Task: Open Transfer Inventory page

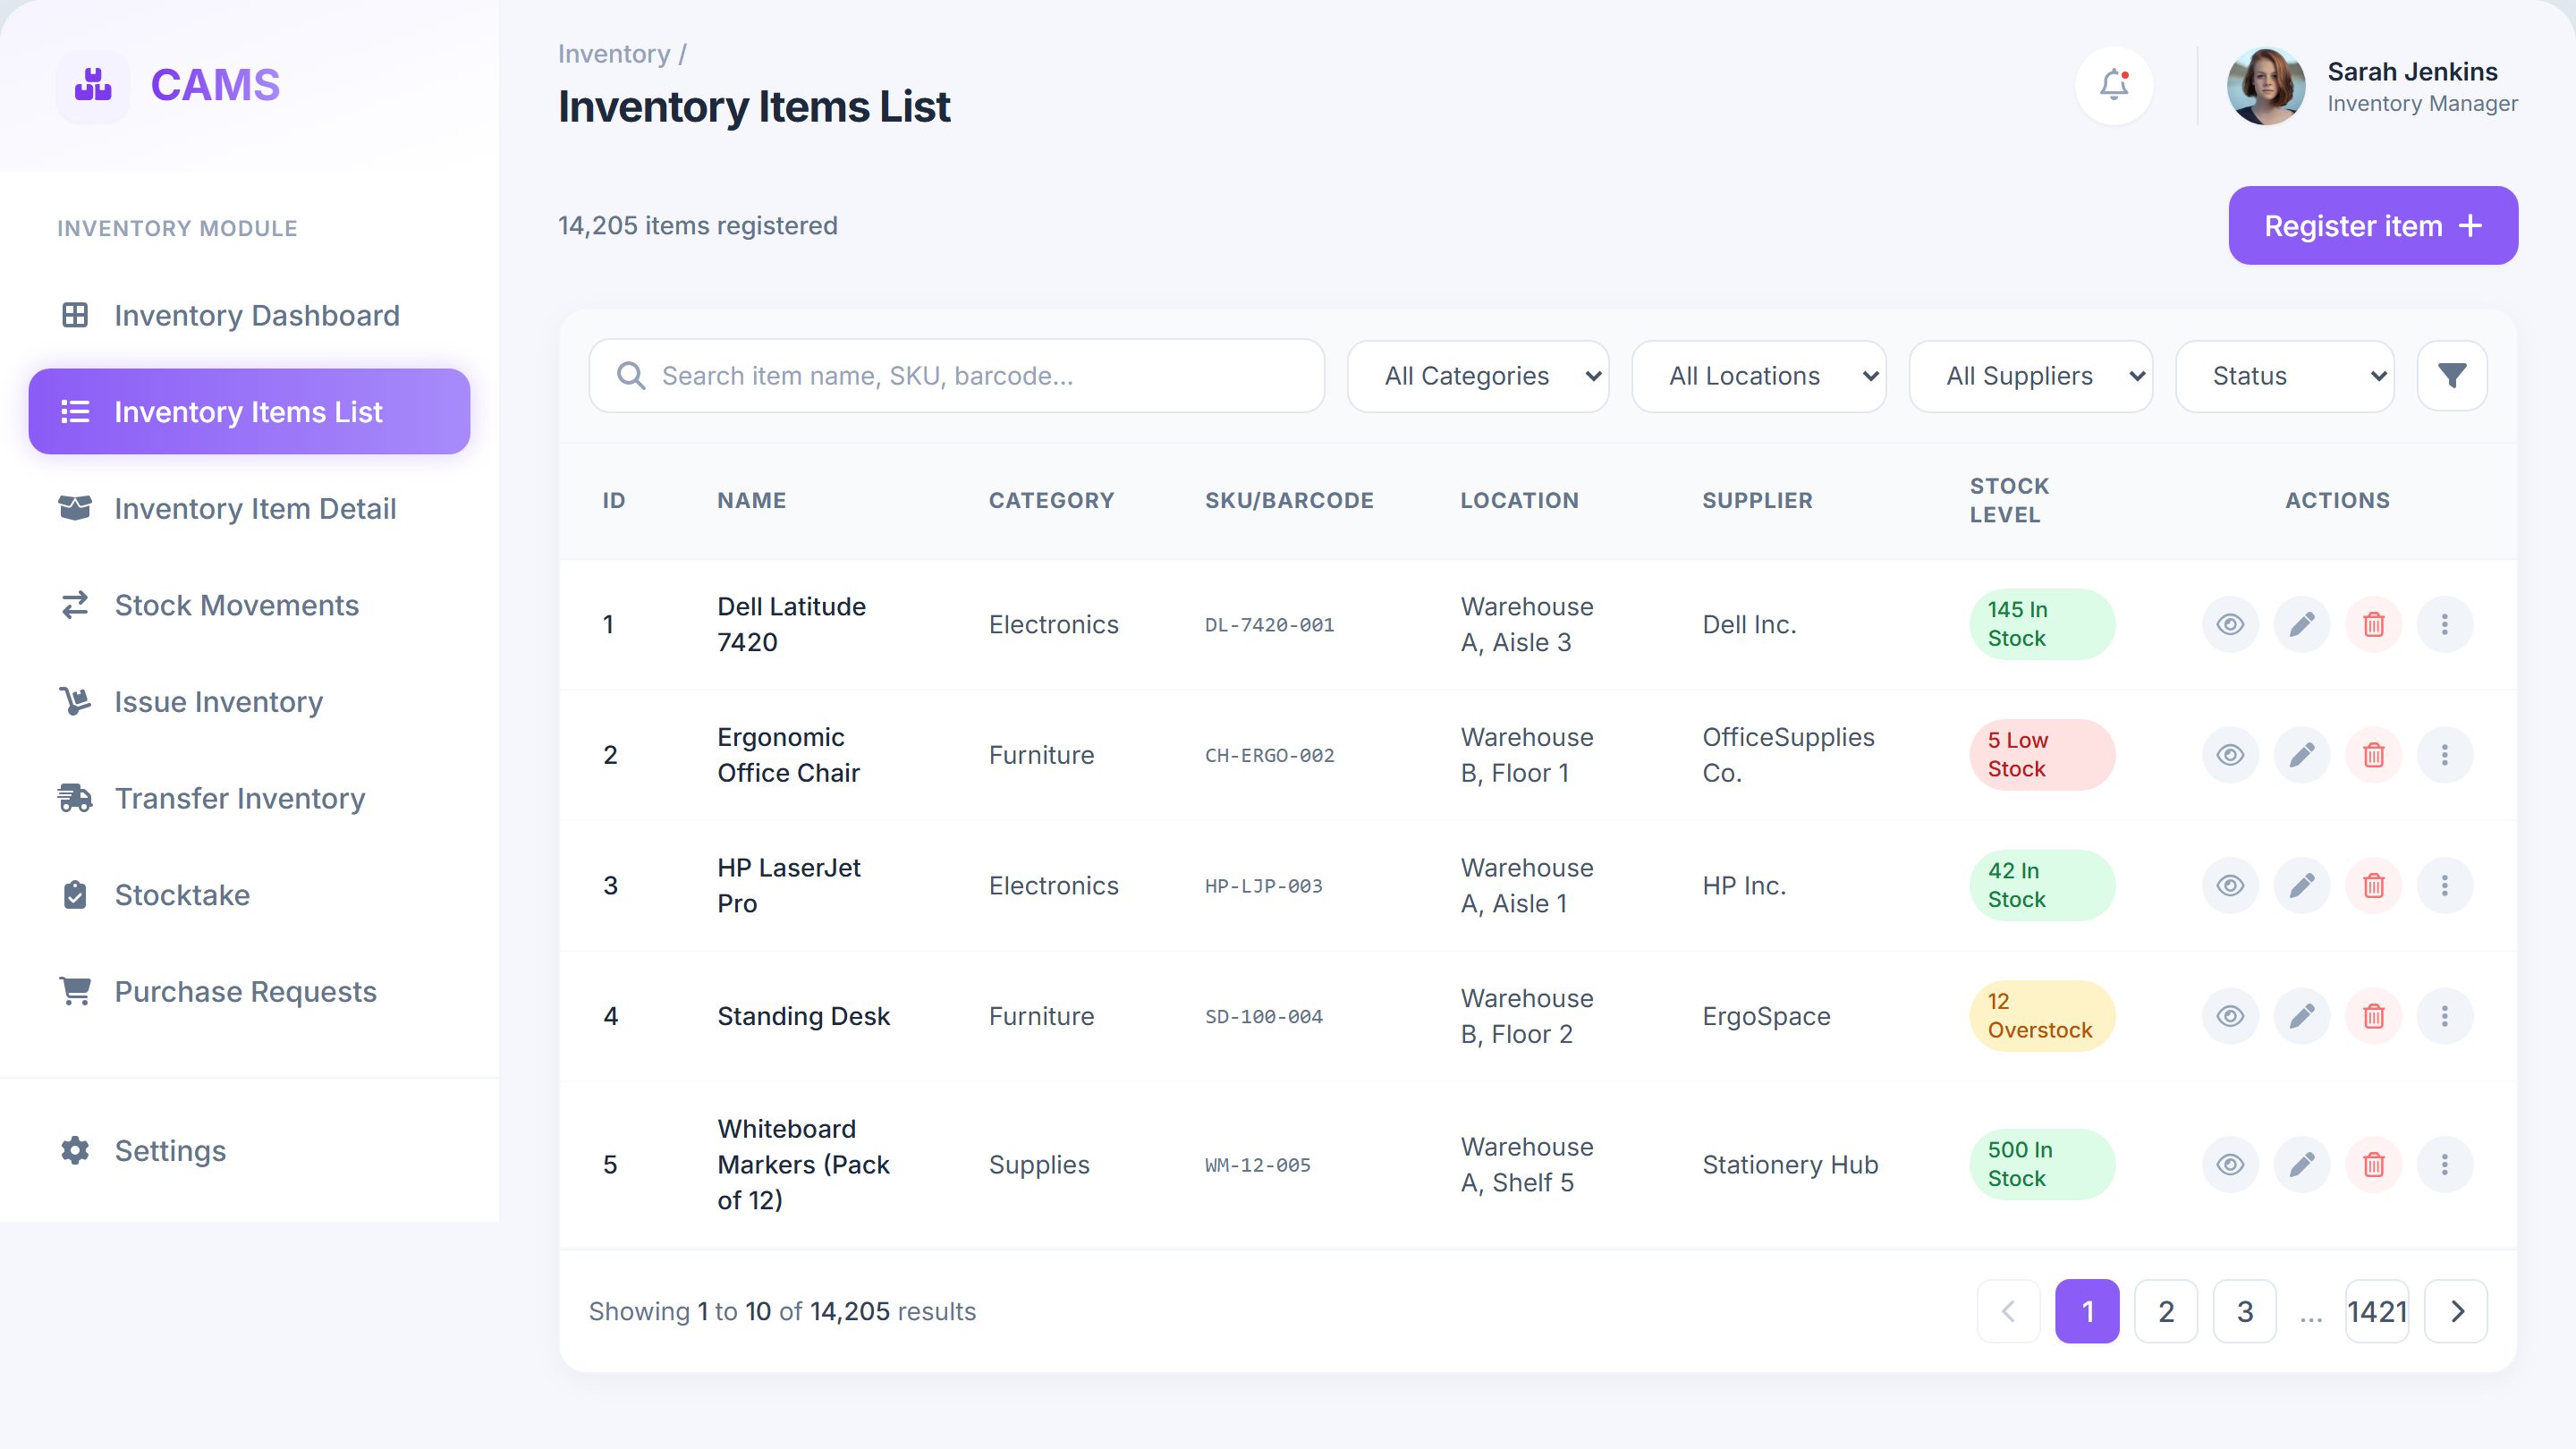Action: (x=249, y=798)
